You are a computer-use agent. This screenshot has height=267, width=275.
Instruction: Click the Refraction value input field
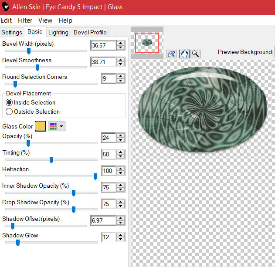pyautogui.click(x=108, y=171)
